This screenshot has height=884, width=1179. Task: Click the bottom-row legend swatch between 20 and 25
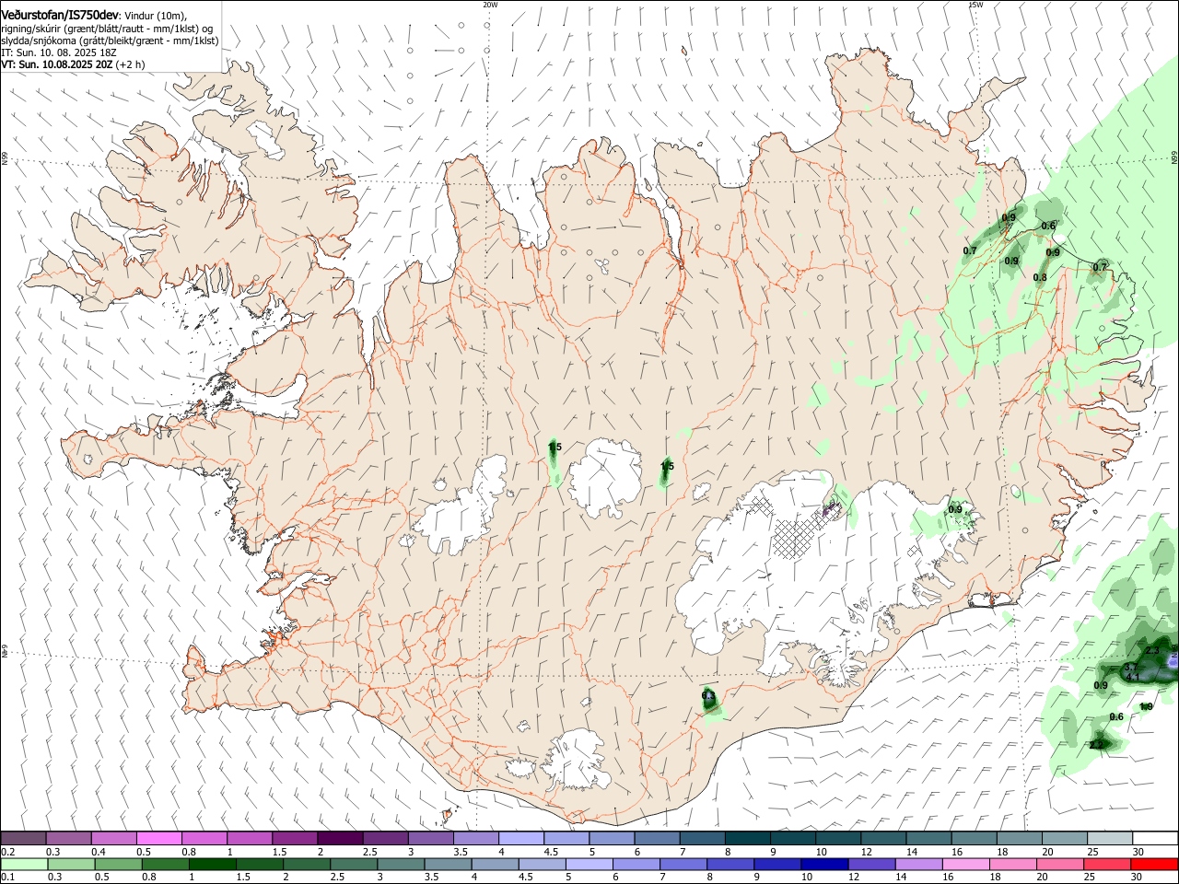coord(1062,865)
